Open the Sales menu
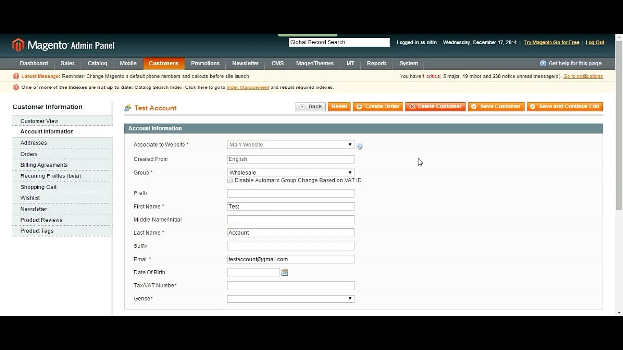623x350 pixels. click(x=68, y=63)
